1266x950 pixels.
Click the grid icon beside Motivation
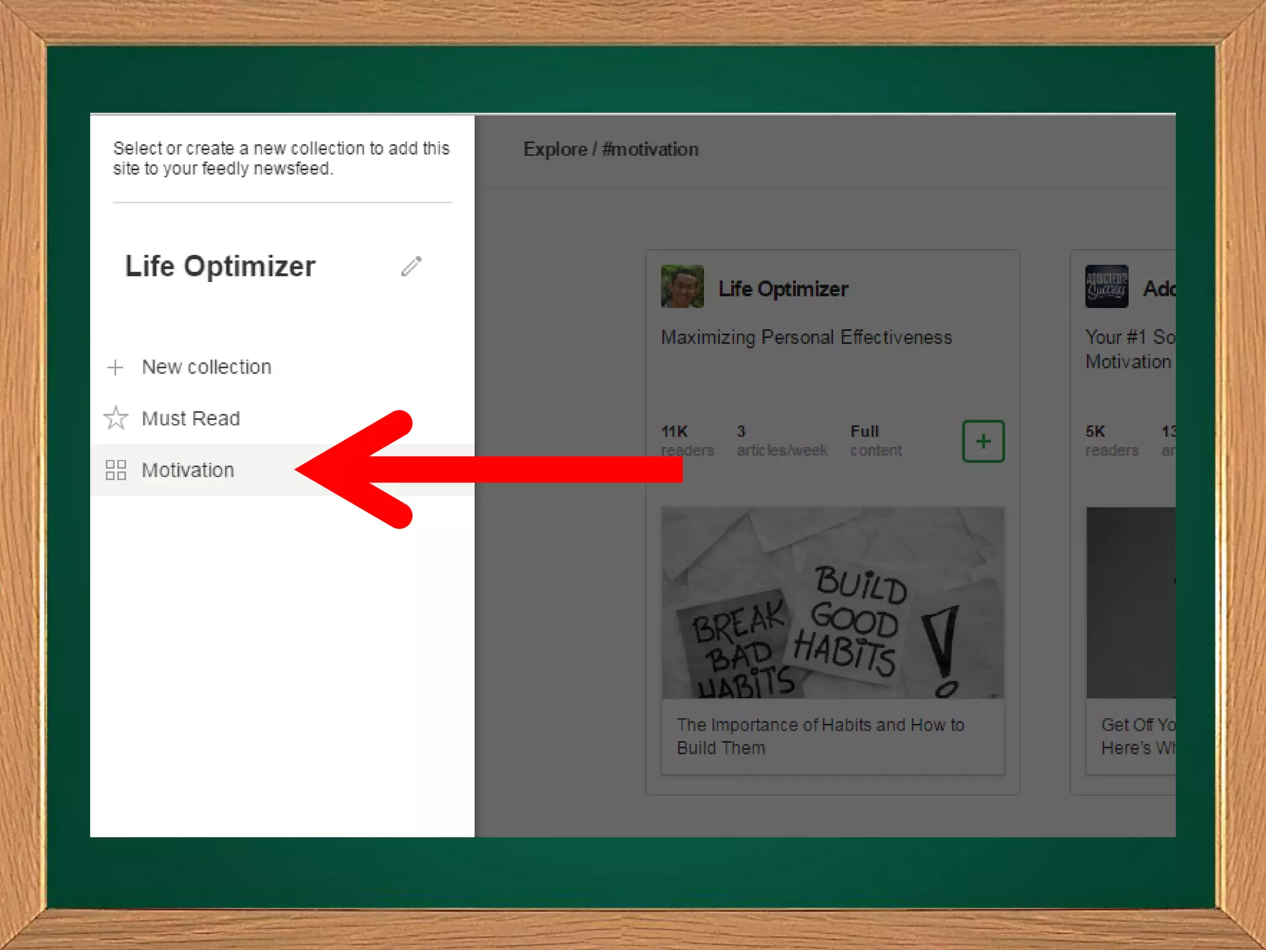pyautogui.click(x=116, y=470)
